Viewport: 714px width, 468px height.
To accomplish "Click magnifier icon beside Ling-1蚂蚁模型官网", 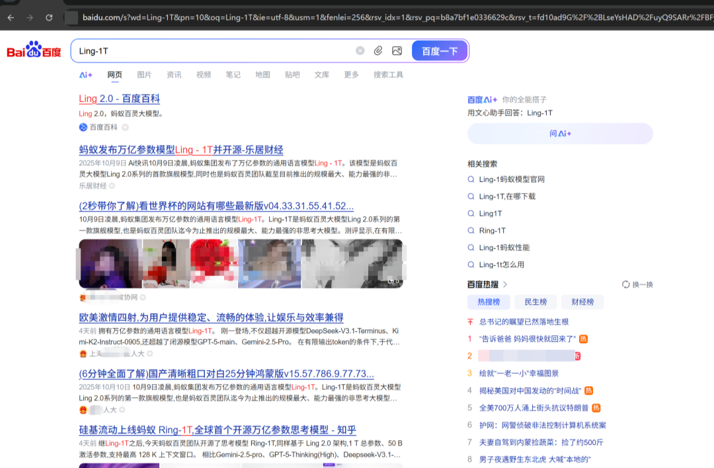I will 471,179.
